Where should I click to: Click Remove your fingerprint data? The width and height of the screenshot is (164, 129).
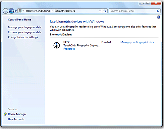tap(25, 32)
